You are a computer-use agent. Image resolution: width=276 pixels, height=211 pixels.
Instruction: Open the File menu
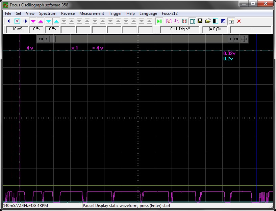point(8,13)
